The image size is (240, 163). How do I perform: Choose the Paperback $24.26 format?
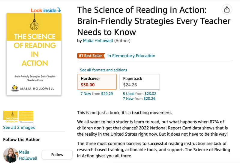[x=139, y=82]
